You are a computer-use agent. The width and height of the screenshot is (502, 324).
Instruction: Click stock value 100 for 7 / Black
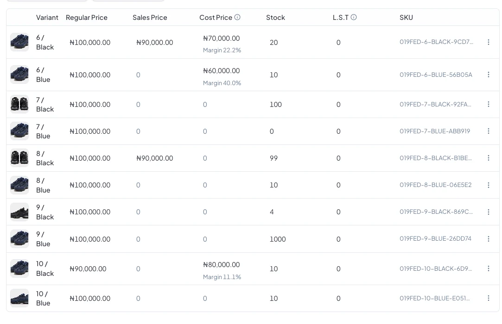[x=276, y=105]
